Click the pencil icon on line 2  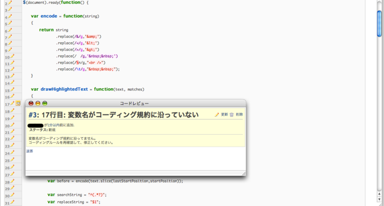pyautogui.click(x=10, y=3)
